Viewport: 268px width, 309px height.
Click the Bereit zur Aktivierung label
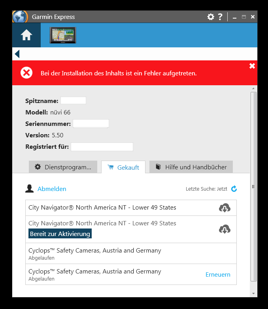(x=60, y=234)
